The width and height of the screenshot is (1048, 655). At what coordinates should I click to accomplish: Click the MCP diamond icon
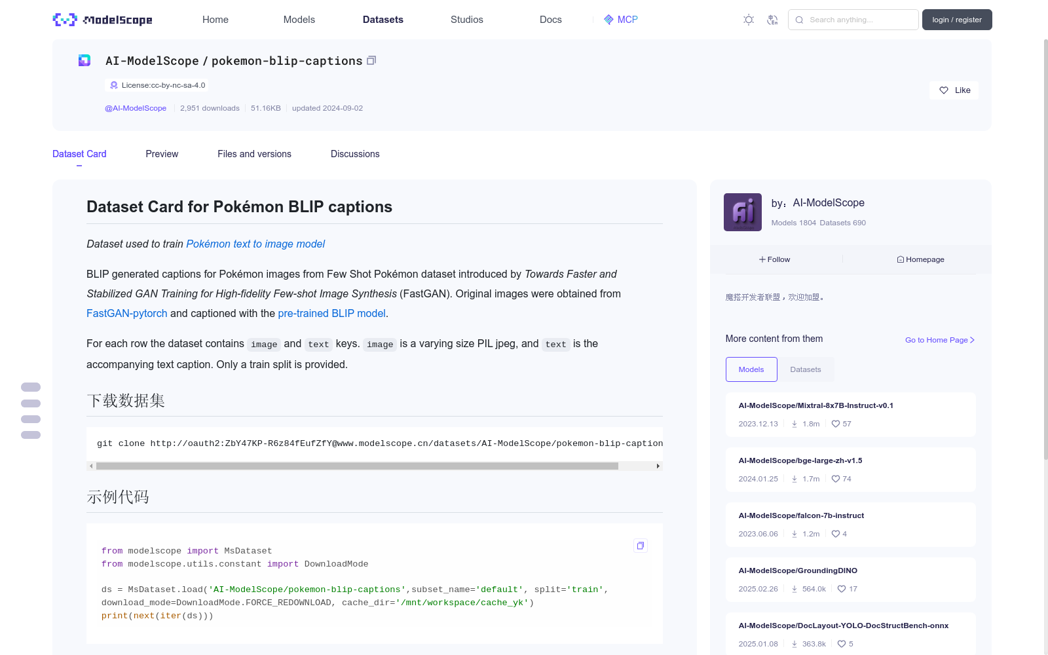608,20
